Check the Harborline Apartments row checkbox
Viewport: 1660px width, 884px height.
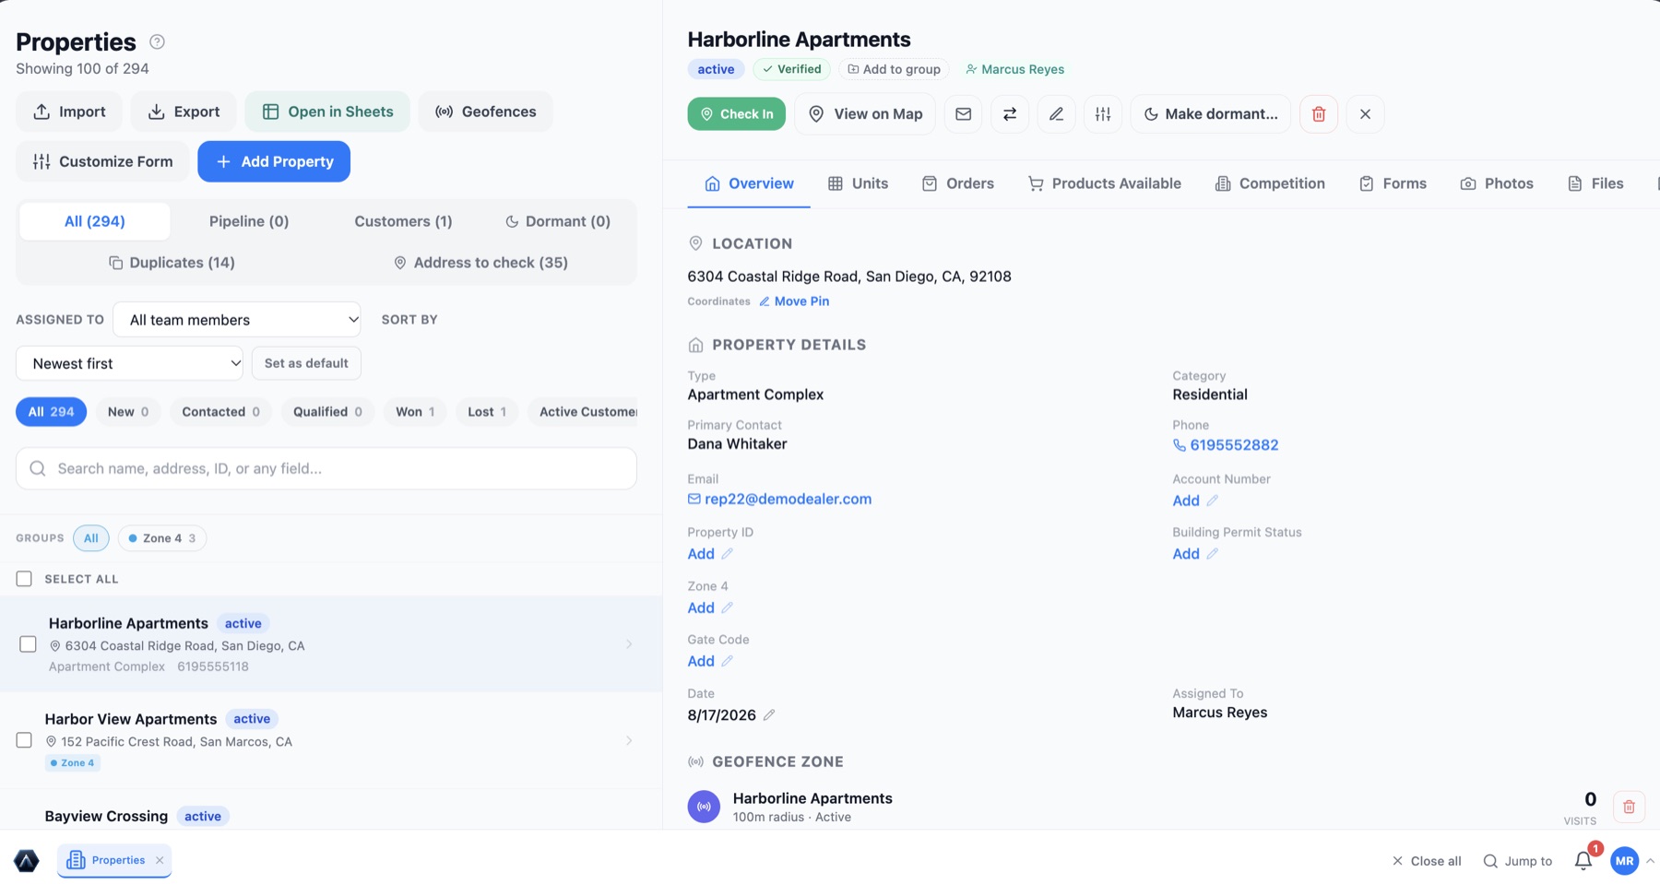[28, 644]
